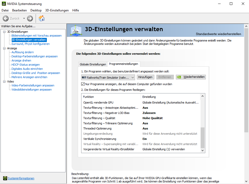The height and width of the screenshot is (184, 249).
Task: Open the 3D-Einstellungen menu
Action: coord(57,10)
